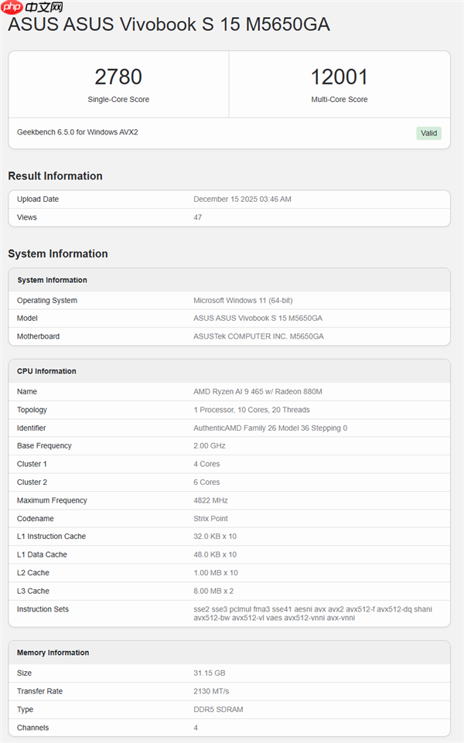Click the Motherboard value ASUSTek COMPUTER INC.
Screen dimensions: 464x743
point(258,336)
